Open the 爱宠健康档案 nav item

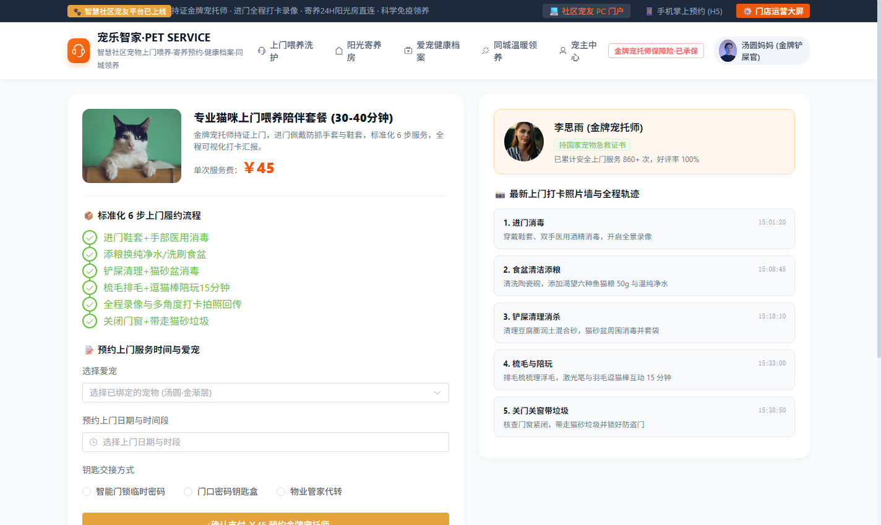[x=433, y=51]
